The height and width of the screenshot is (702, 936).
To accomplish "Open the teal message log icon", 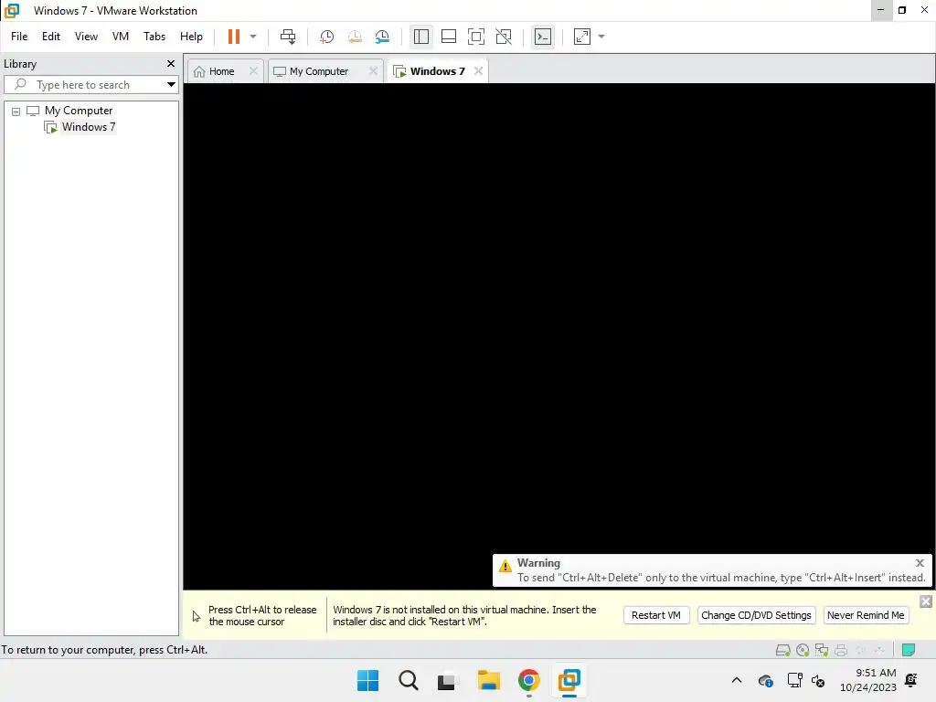I will 909,650.
